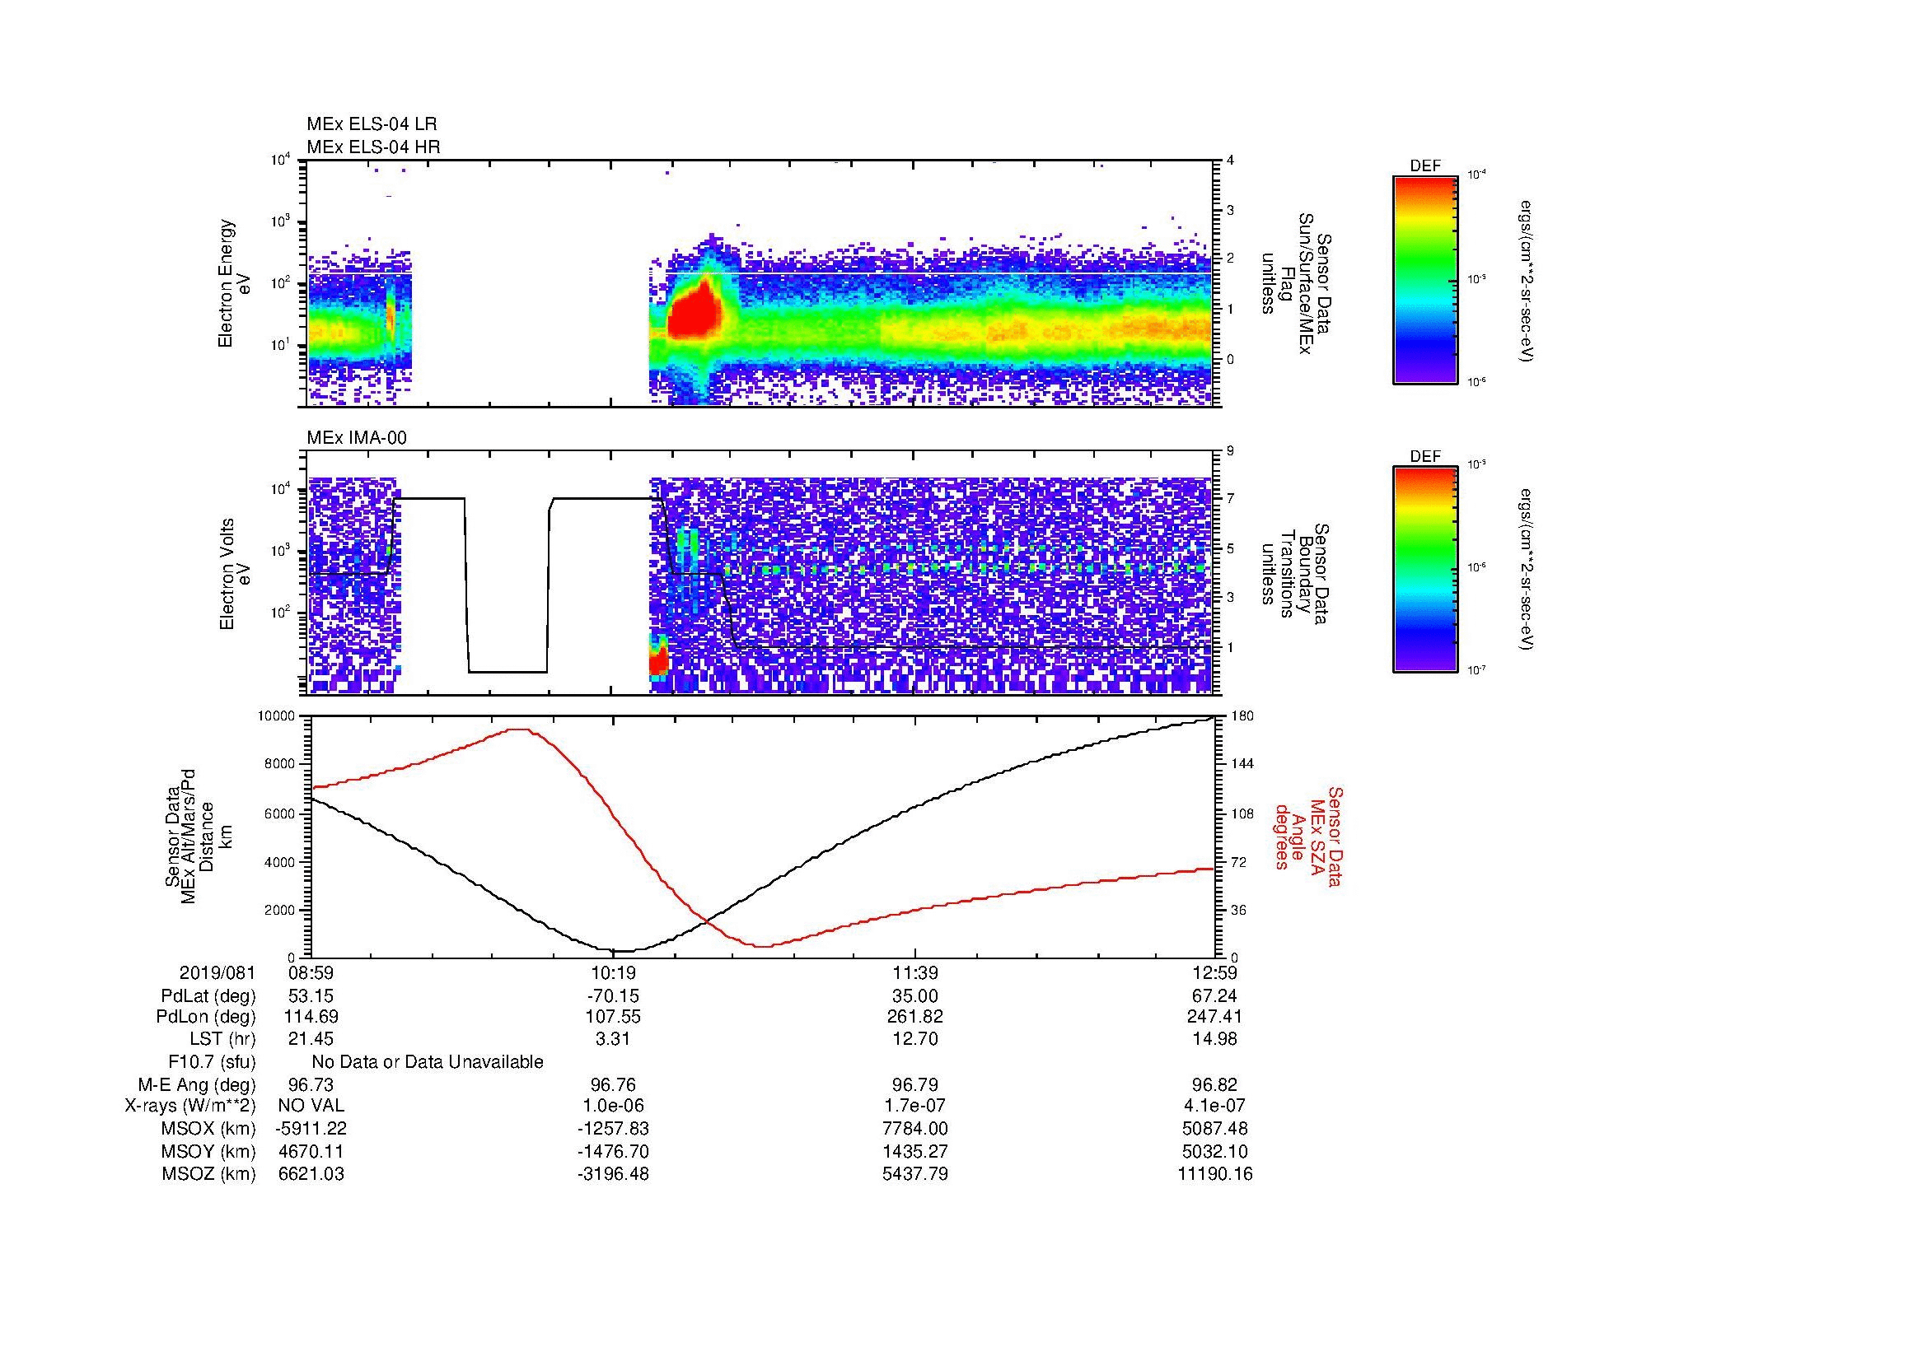
Task: Click the 'F10.7 (sfu)' row label
Action: click(x=212, y=1062)
